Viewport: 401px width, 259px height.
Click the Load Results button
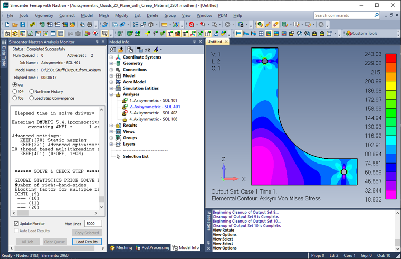click(x=87, y=242)
